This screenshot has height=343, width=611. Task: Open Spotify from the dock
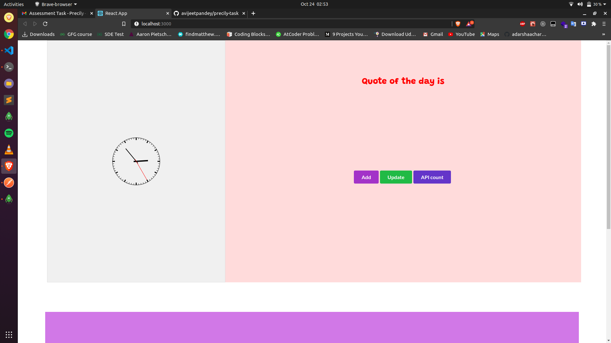point(9,133)
